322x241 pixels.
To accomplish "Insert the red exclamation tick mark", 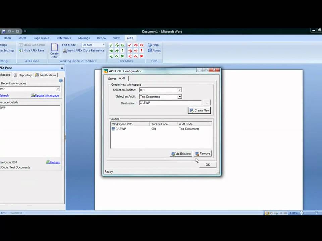I will point(141,51).
